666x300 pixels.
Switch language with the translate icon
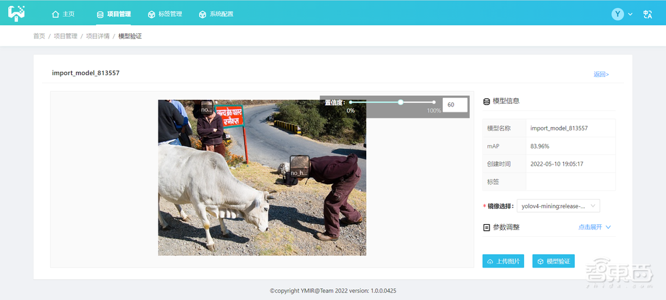click(x=647, y=14)
